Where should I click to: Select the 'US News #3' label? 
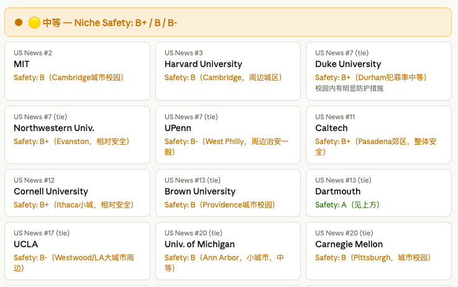pos(183,53)
